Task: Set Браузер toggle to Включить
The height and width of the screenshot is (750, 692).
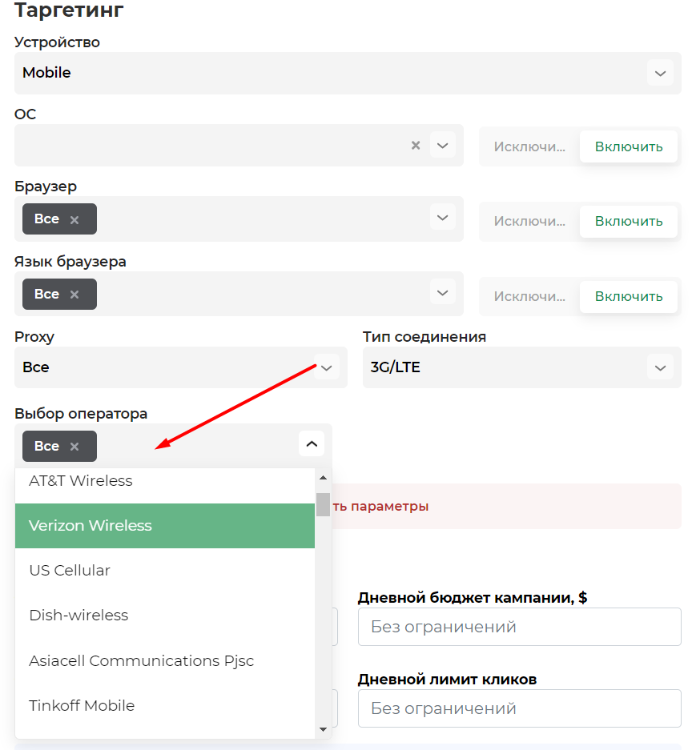Action: (x=629, y=221)
